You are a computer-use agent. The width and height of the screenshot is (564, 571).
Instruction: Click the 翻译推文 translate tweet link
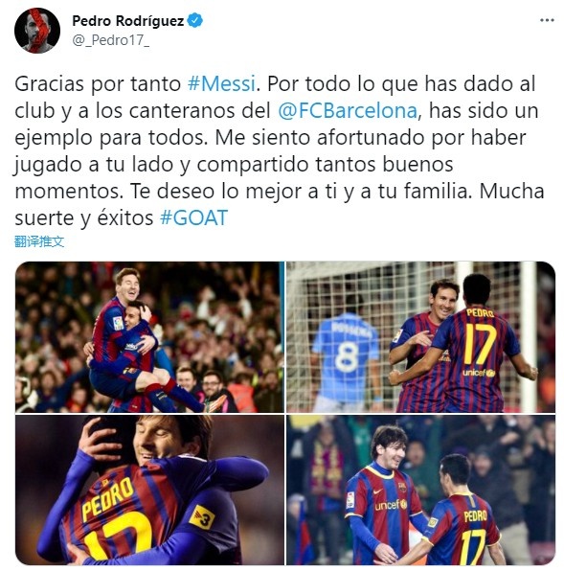(39, 241)
